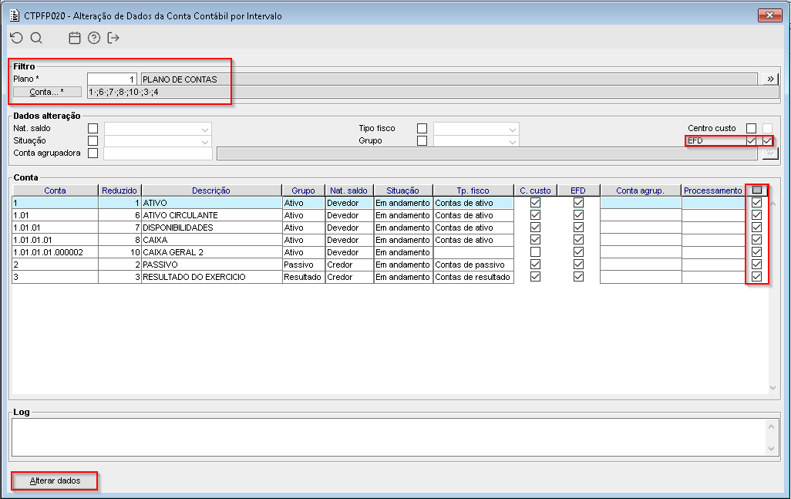Click inside the Log text area
This screenshot has width=791, height=499.
[x=389, y=437]
